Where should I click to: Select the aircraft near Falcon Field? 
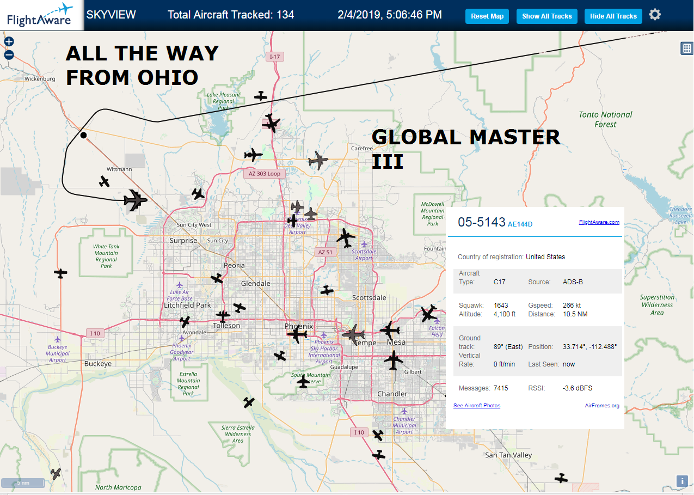pos(429,313)
